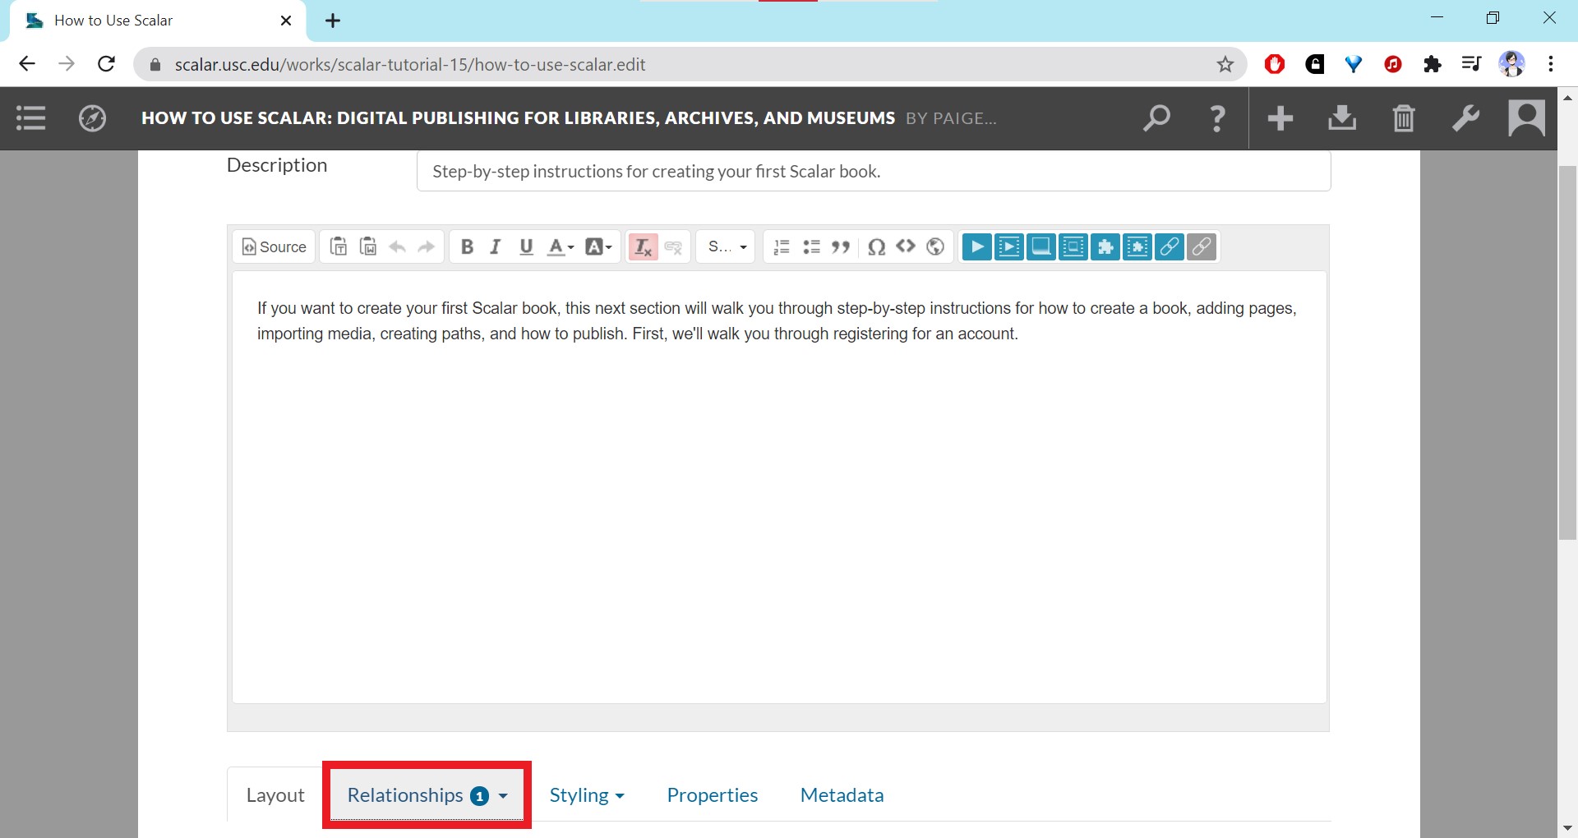Screen dimensions: 1578x838
Task: Open the Scalar main menu list icon
Action: click(30, 118)
